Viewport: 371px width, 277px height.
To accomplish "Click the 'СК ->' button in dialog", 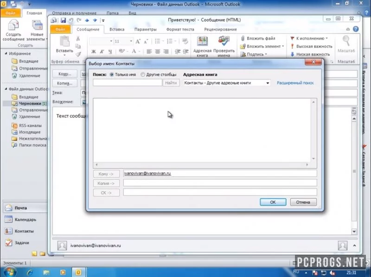I will (x=106, y=193).
